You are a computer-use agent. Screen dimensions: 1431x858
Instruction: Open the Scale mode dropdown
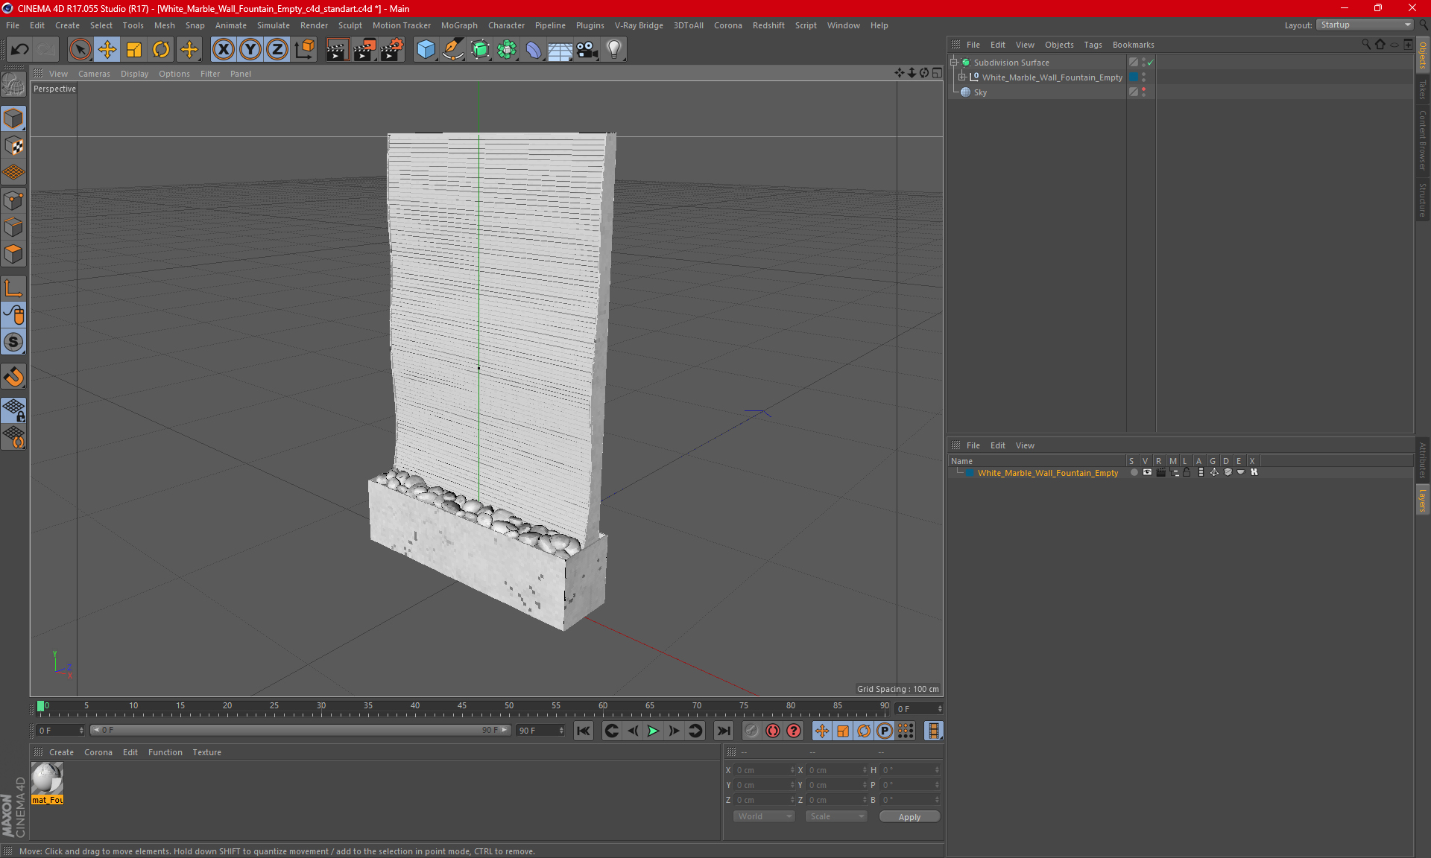[836, 816]
